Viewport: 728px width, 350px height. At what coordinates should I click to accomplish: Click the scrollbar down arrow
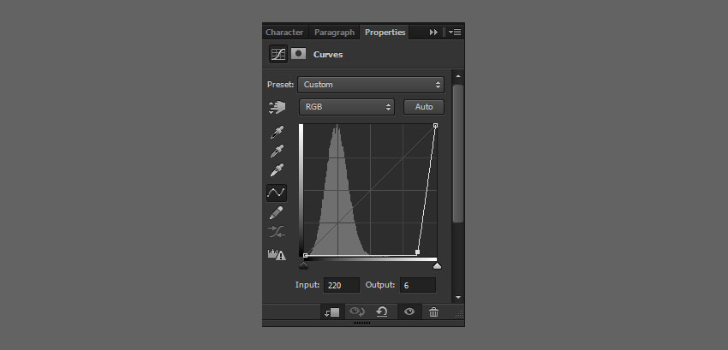click(458, 297)
